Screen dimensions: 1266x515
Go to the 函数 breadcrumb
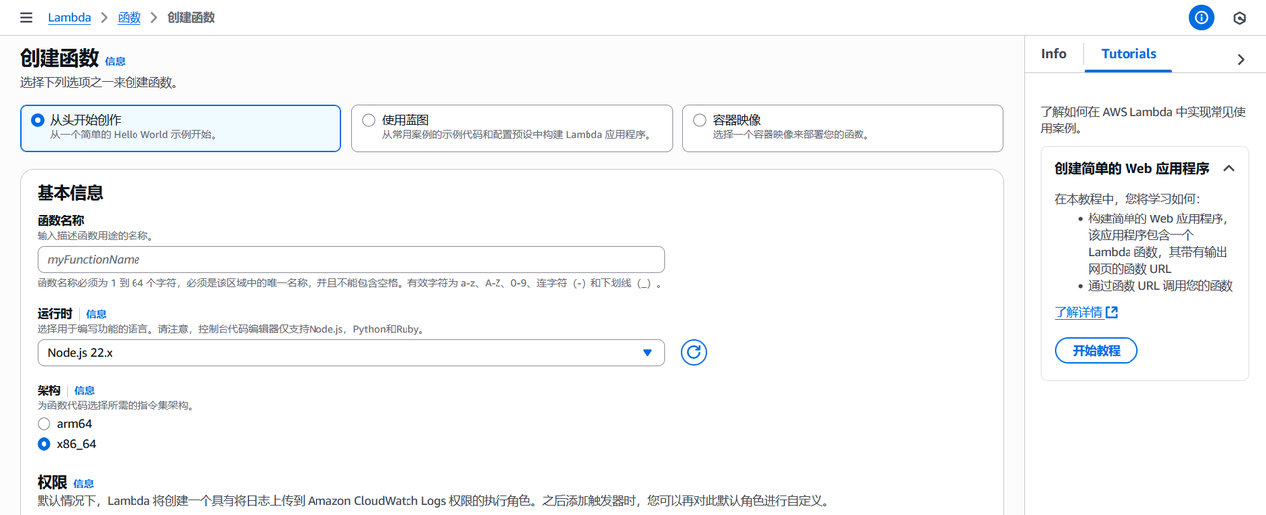[x=130, y=18]
